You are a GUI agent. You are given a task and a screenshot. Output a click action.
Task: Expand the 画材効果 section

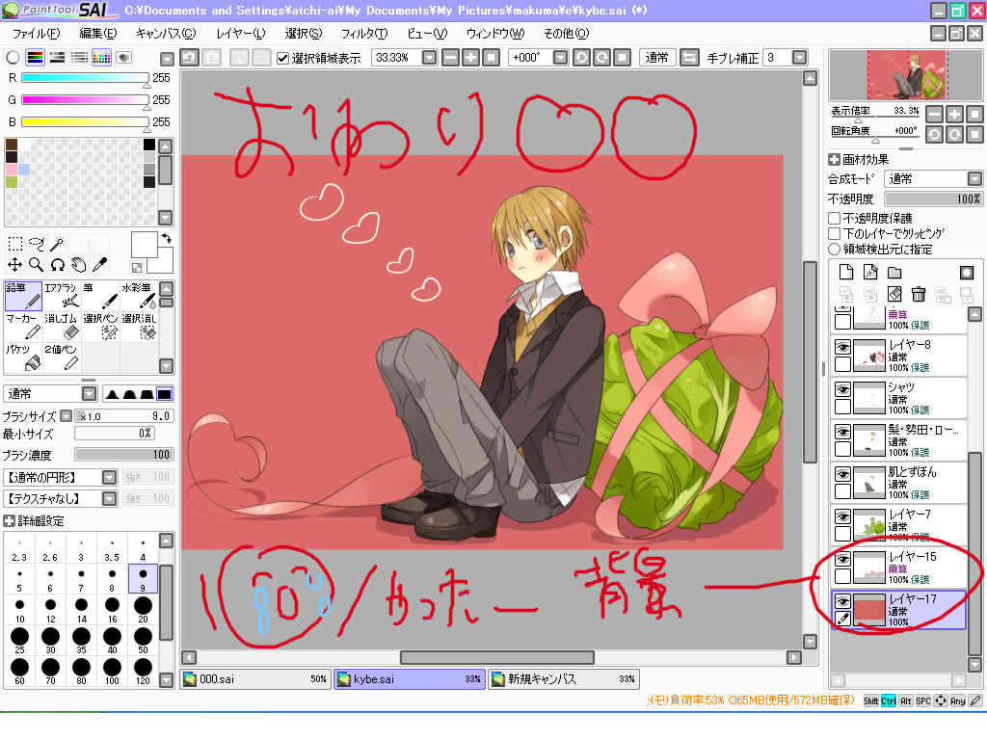[834, 159]
